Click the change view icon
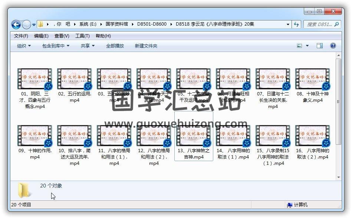This screenshot has width=352, height=219. point(299,46)
